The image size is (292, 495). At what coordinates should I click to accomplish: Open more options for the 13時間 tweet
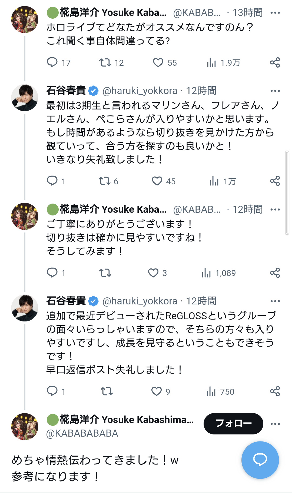275,13
